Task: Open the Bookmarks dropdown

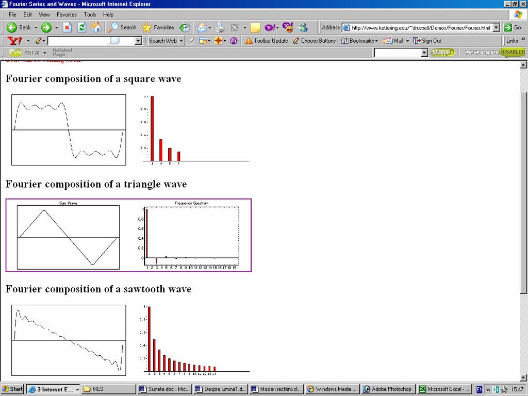Action: tap(359, 41)
